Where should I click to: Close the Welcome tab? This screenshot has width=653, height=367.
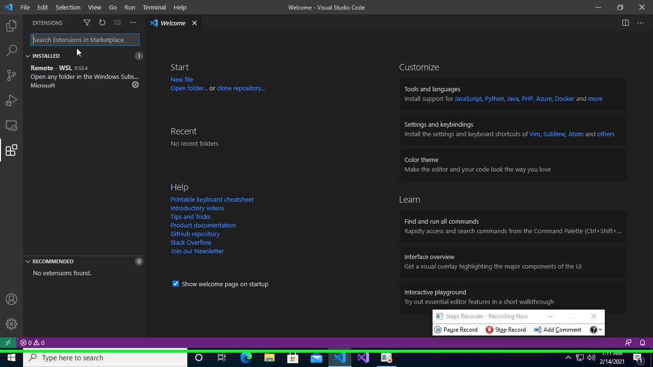pos(195,23)
